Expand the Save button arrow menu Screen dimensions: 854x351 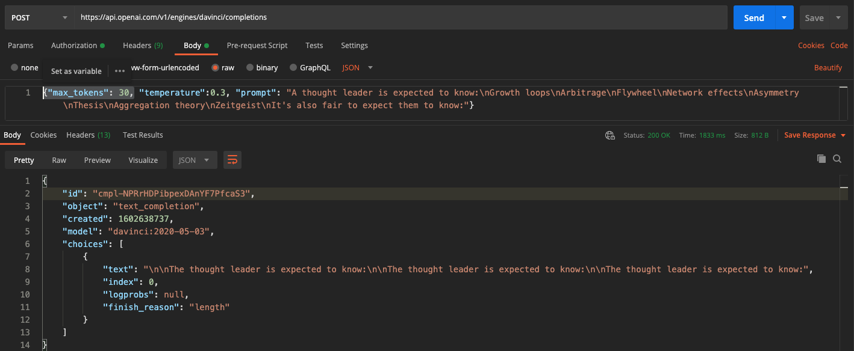pos(838,17)
